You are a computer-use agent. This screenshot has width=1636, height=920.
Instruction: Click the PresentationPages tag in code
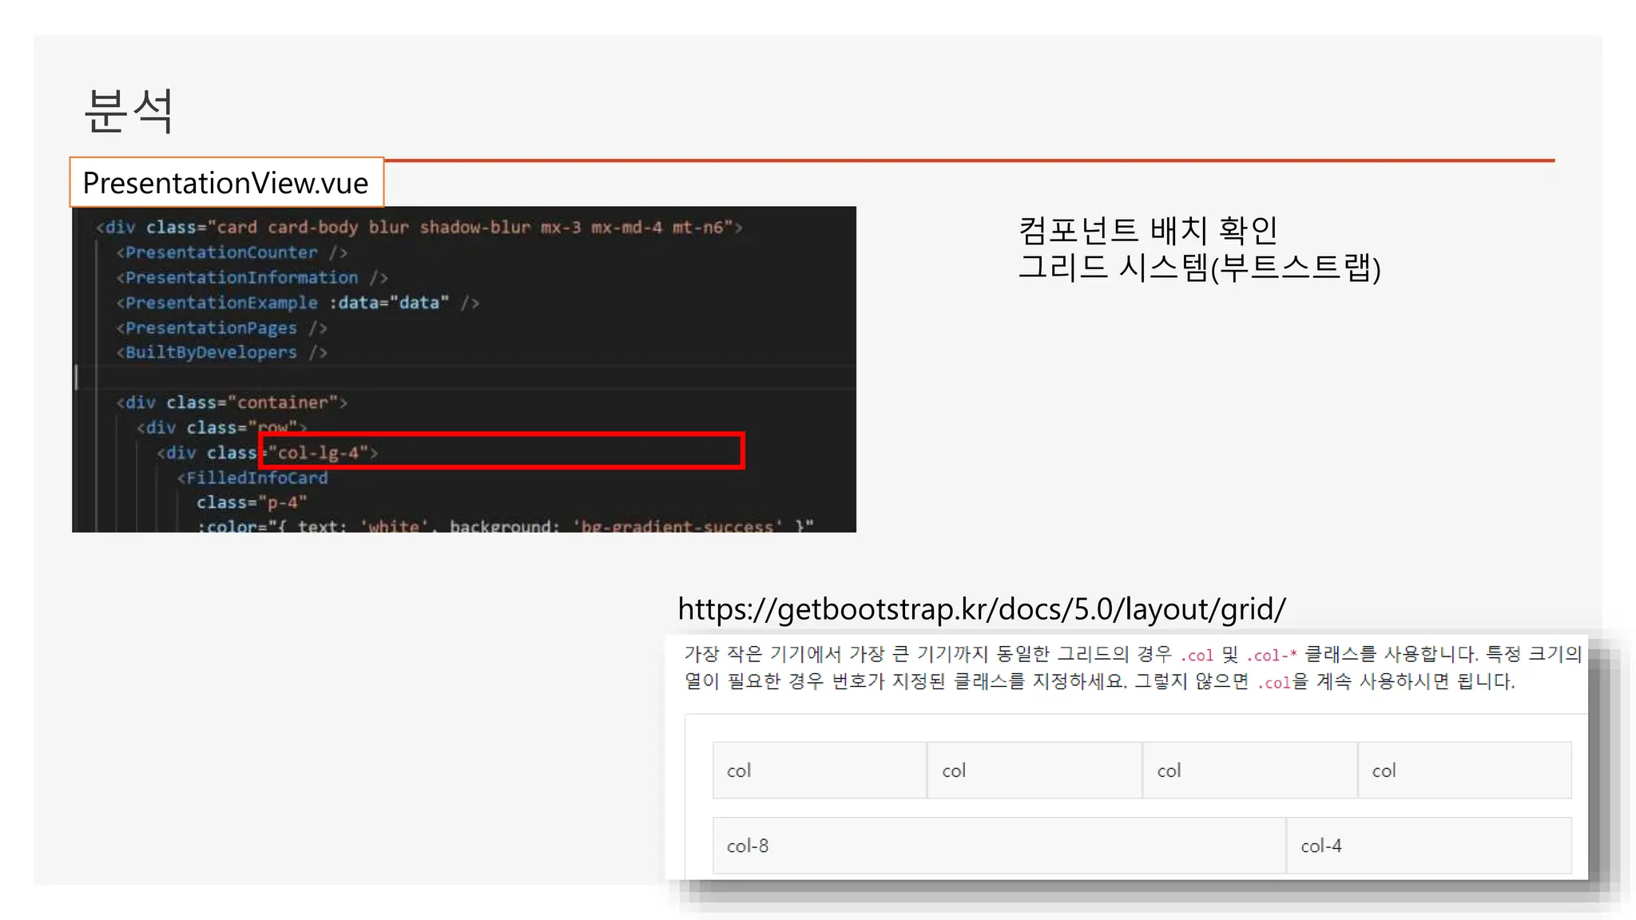click(211, 328)
